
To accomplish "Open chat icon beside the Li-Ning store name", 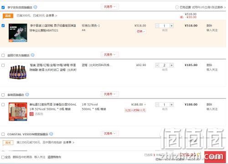I will 35,7.
